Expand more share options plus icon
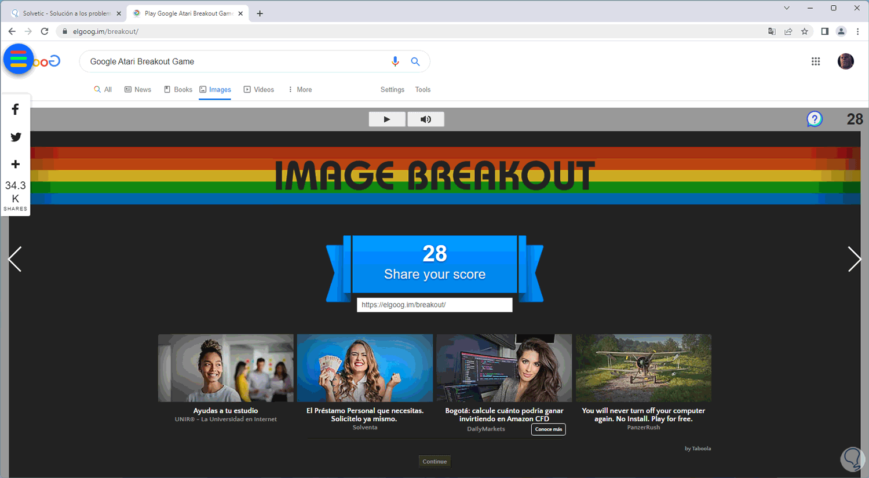The width and height of the screenshot is (869, 478). pyautogui.click(x=16, y=165)
